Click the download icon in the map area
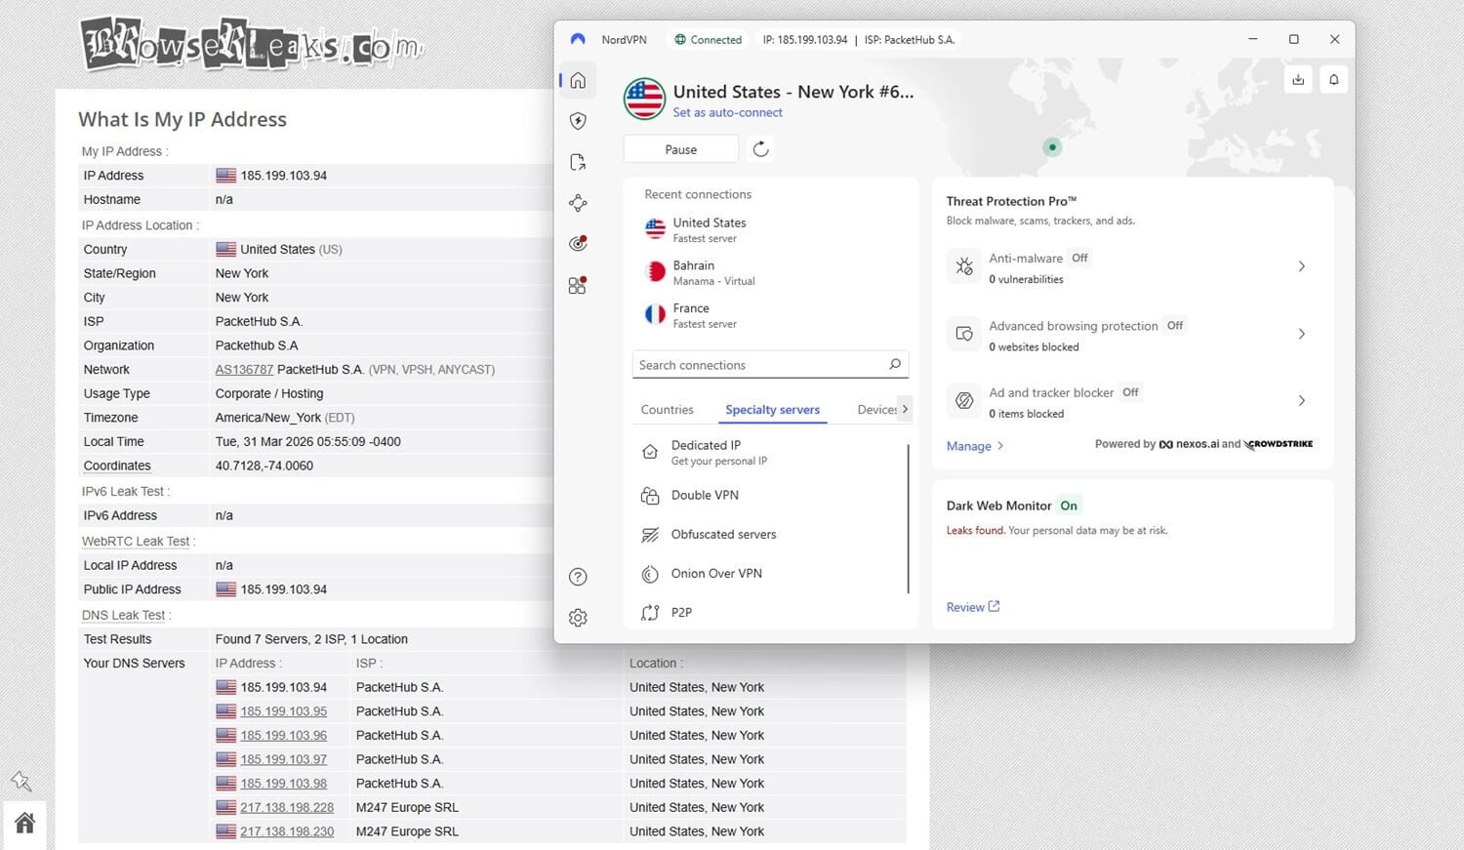This screenshot has width=1464, height=850. click(x=1298, y=79)
